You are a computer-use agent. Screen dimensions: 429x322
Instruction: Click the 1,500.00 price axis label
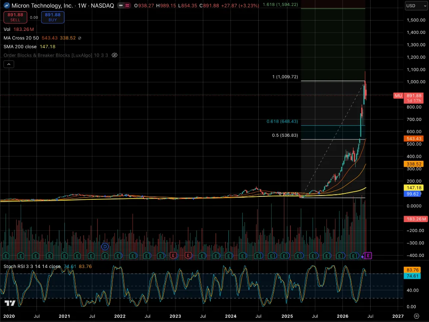pos(416,20)
